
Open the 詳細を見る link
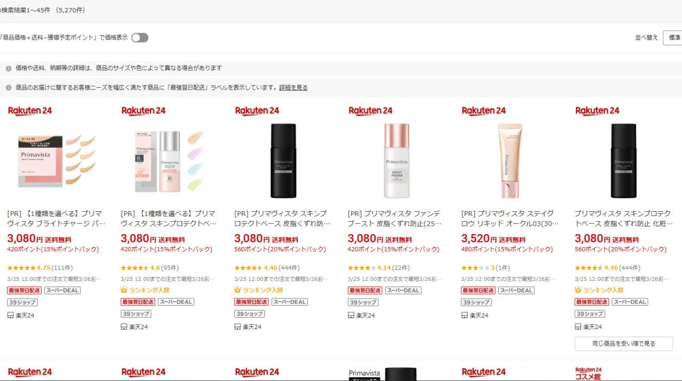[294, 88]
